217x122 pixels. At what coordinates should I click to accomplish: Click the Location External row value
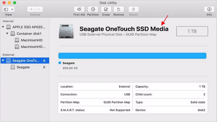tap(125, 86)
